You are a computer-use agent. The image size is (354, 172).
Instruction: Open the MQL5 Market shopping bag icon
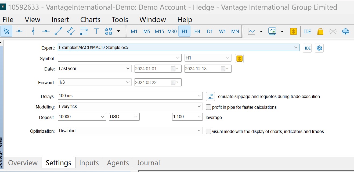[x=320, y=31]
